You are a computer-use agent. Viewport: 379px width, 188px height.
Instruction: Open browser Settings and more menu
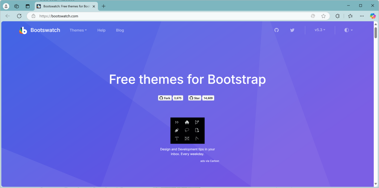[362, 16]
